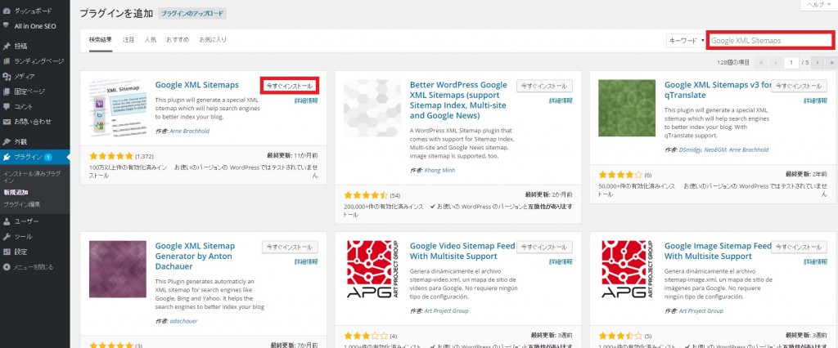The image size is (838, 348).
Task: Open コメント comments bubble icon
Action: tap(7, 106)
